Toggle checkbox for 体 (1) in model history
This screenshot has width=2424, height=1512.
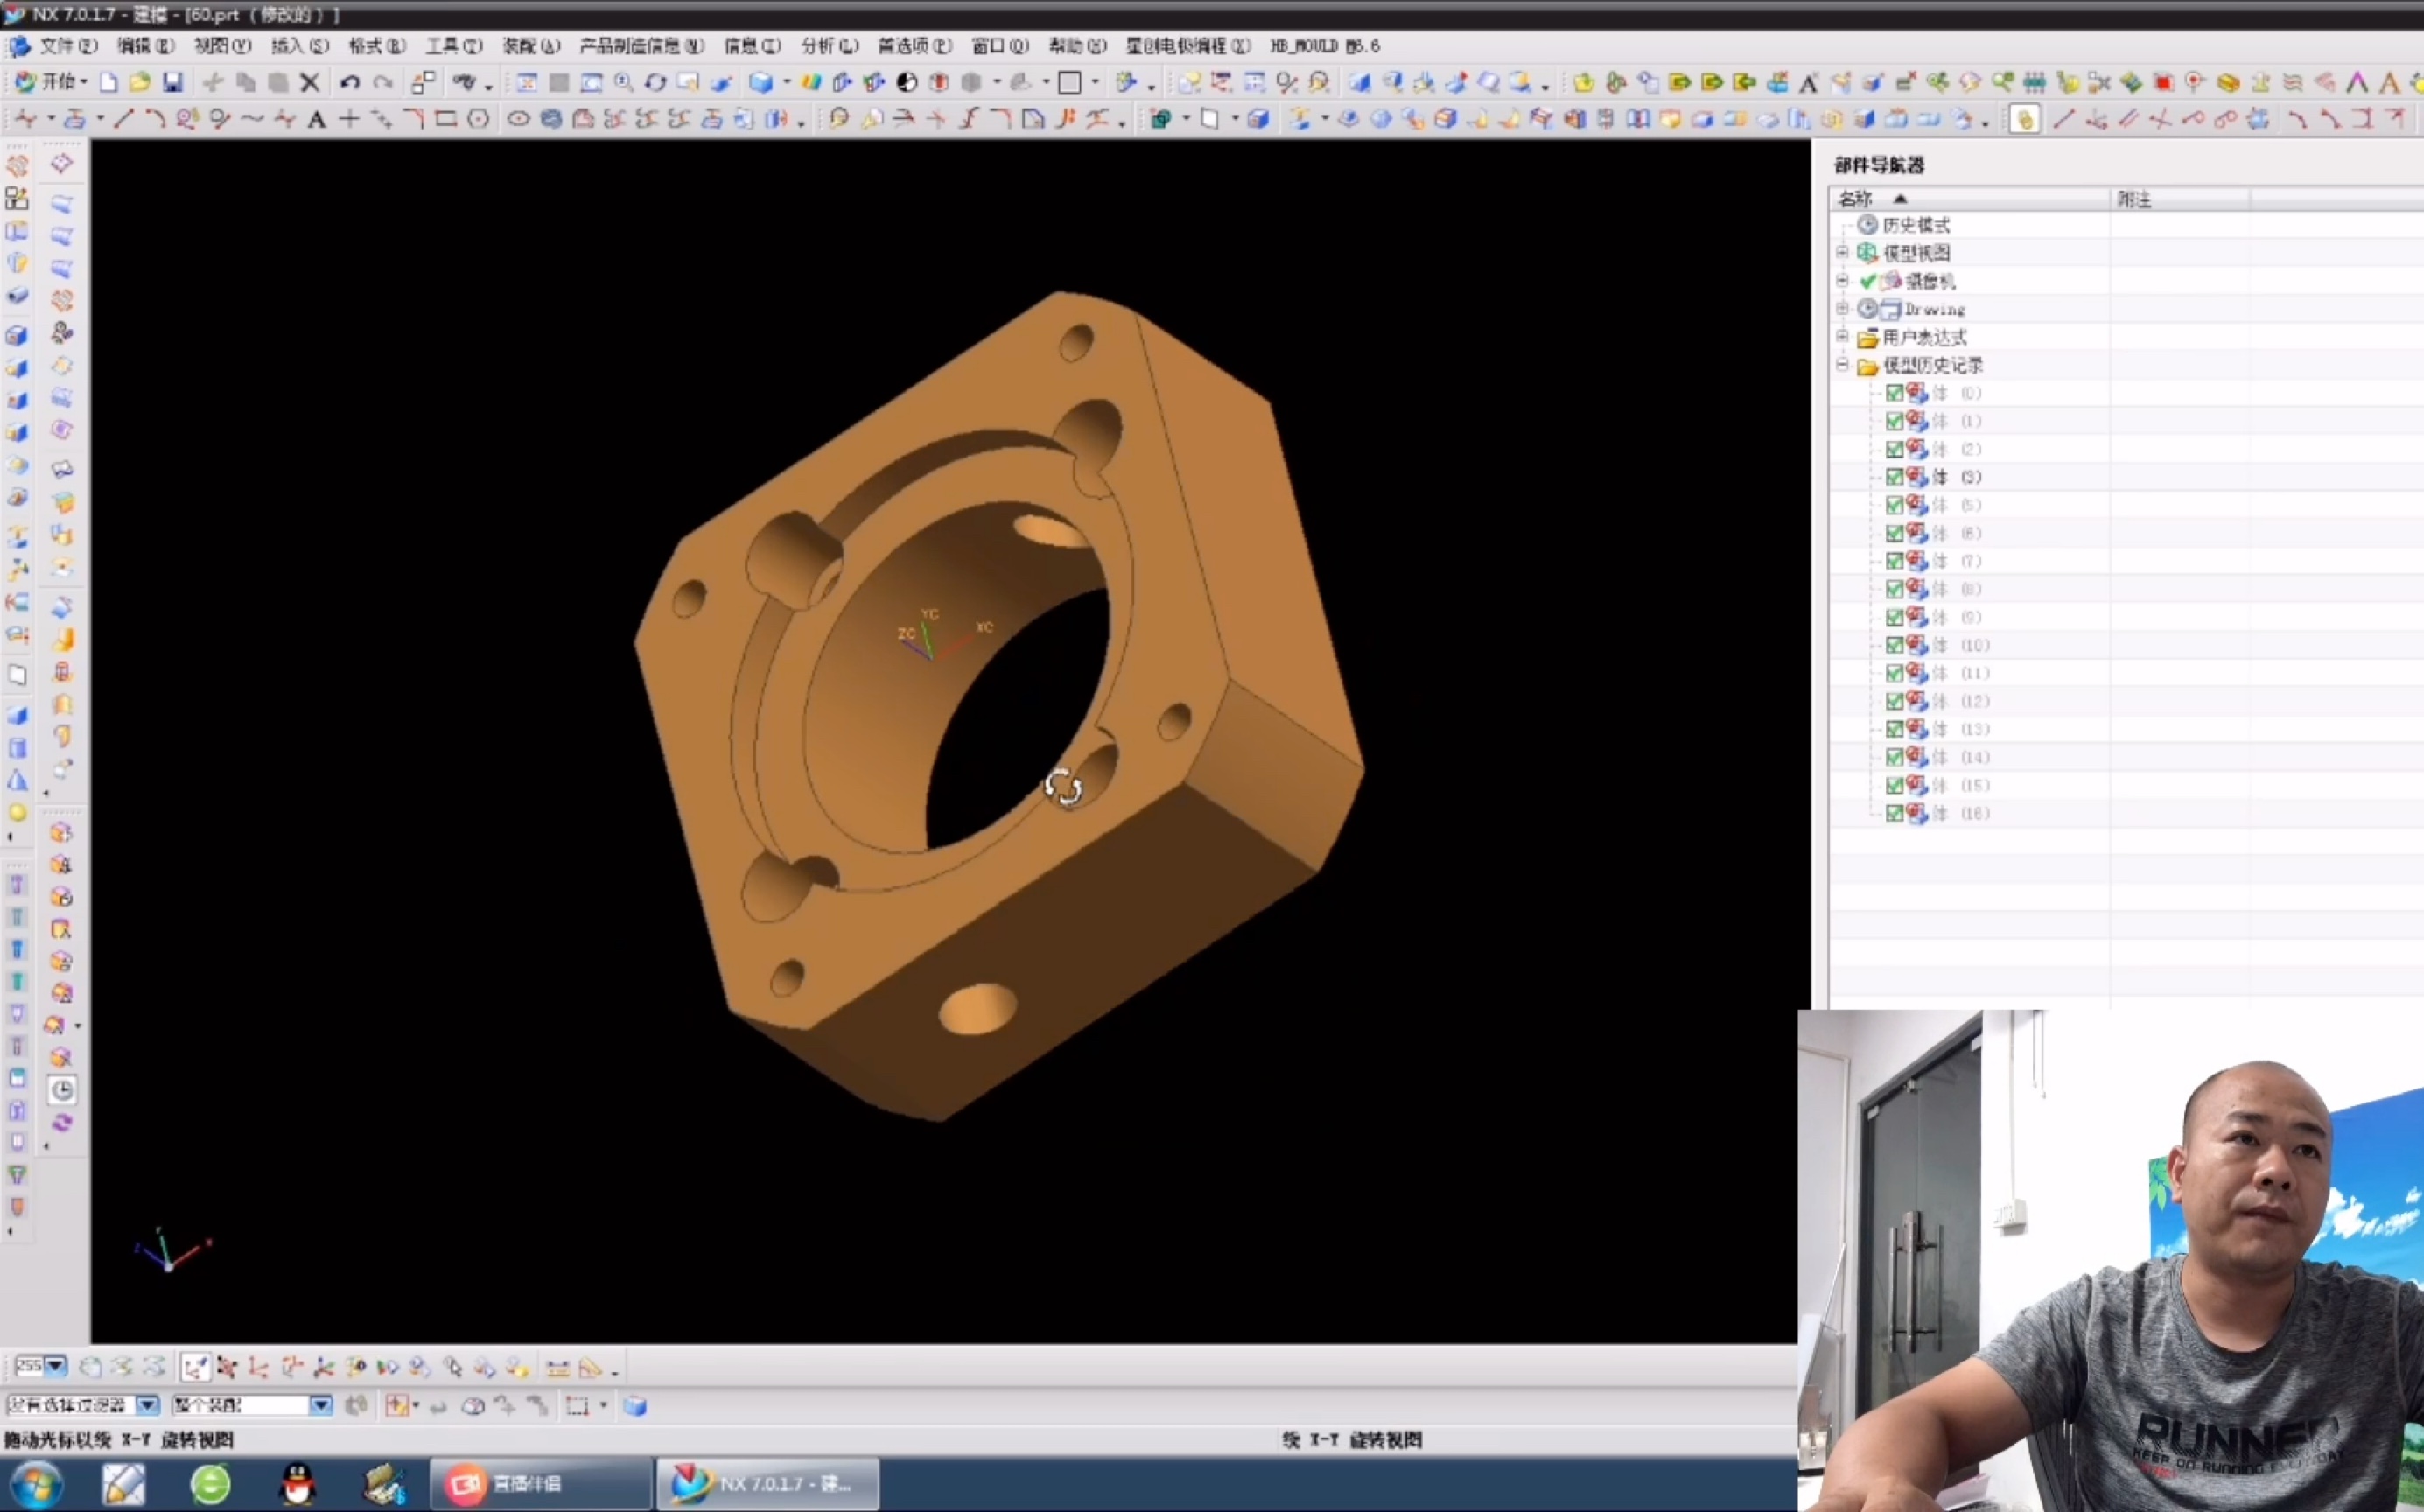coord(1894,421)
